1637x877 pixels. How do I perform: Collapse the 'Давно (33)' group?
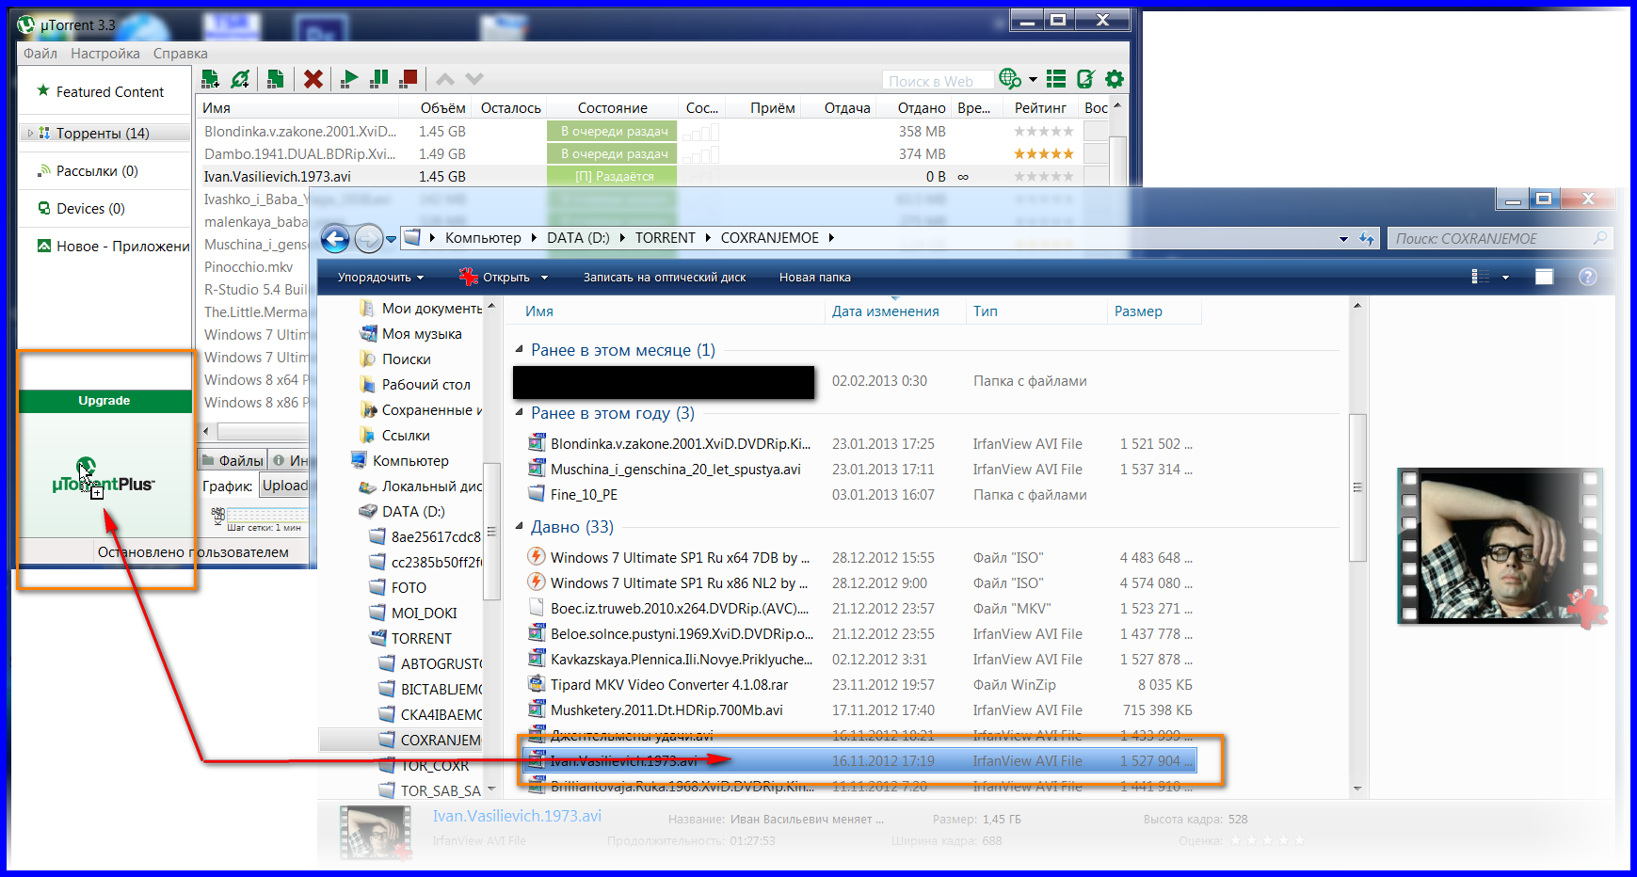coord(519,527)
